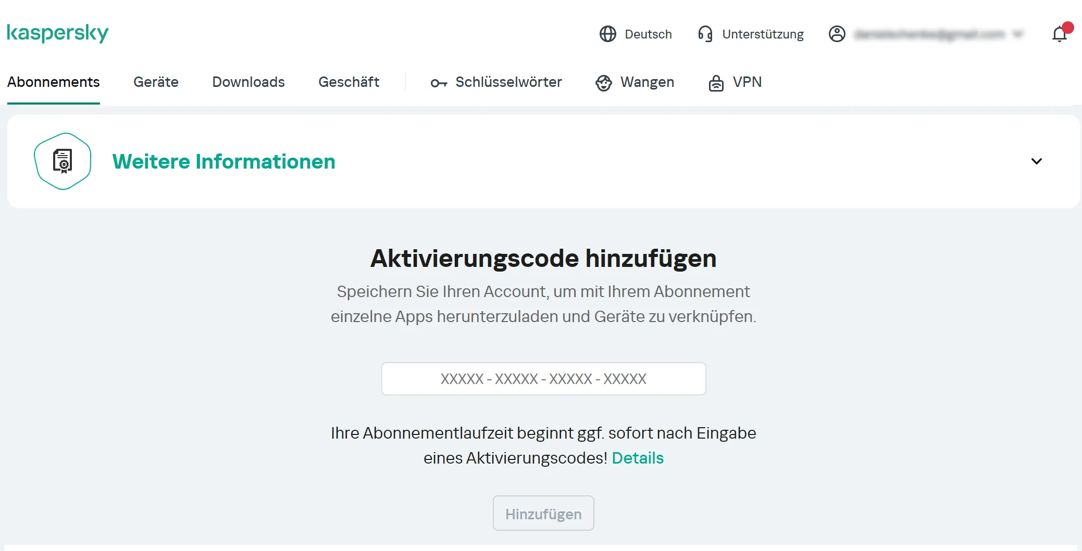Click the key icon for Schlüsselwörter

tap(439, 83)
